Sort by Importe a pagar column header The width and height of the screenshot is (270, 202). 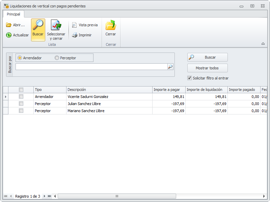[169, 90]
